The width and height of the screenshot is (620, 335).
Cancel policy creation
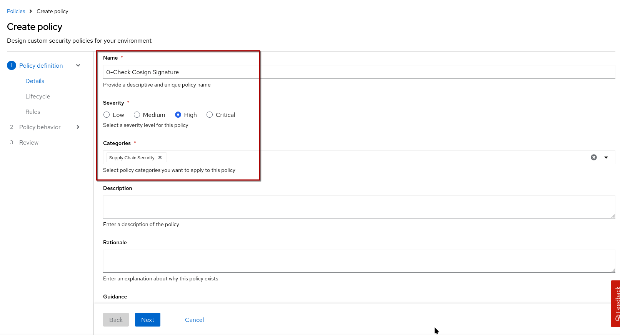[194, 320]
